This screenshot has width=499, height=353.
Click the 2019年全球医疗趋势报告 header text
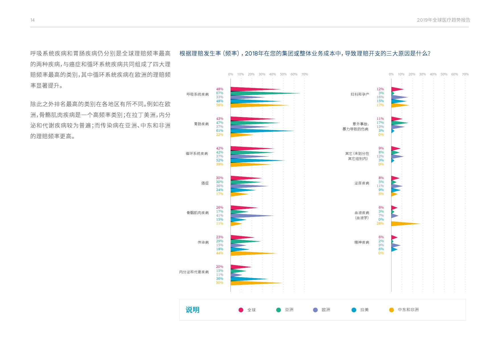pyautogui.click(x=444, y=20)
